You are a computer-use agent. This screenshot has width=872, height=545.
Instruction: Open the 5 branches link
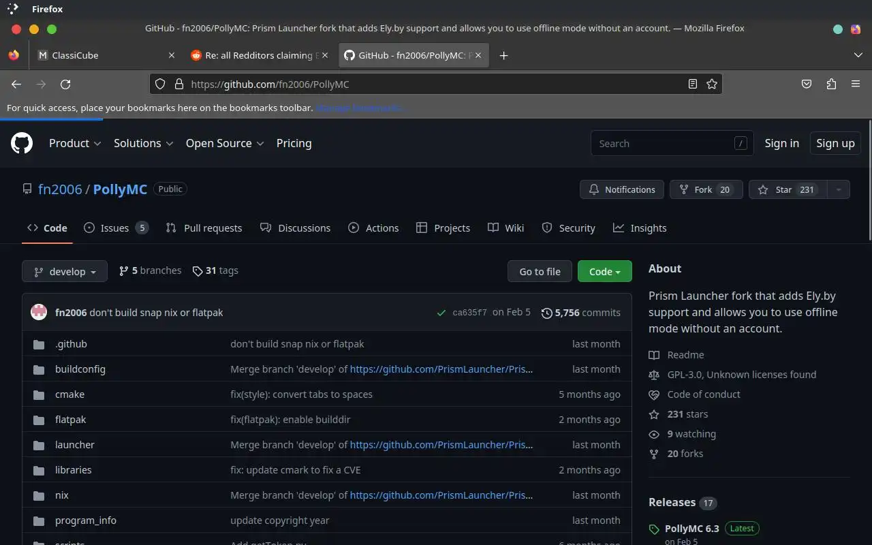click(150, 270)
